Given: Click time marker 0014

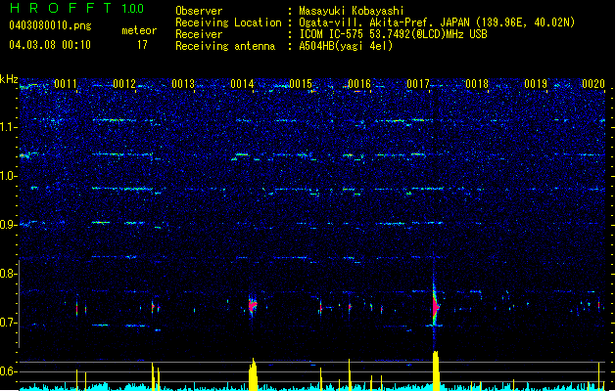Looking at the screenshot, I should tap(242, 84).
